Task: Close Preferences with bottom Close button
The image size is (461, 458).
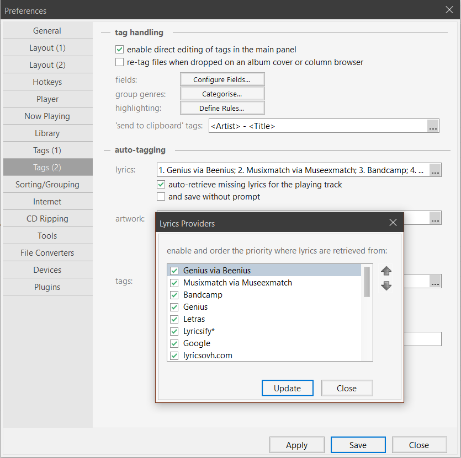Action: (419, 445)
